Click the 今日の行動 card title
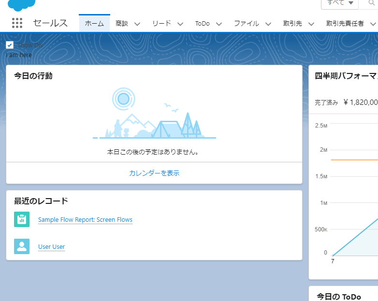 click(x=33, y=76)
